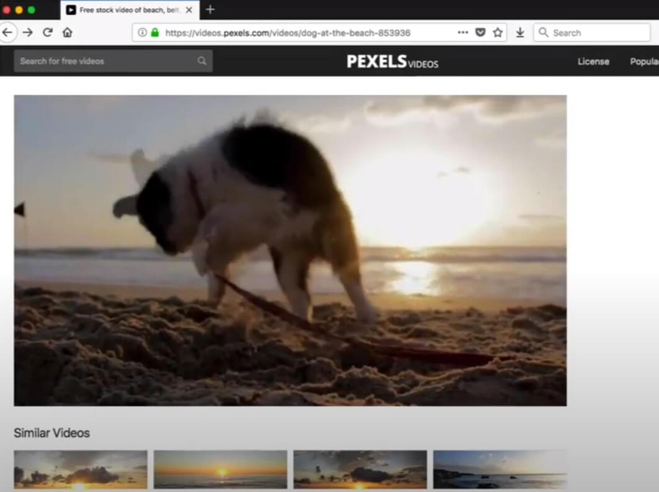Open the Downloads list
The height and width of the screenshot is (492, 659).
520,32
